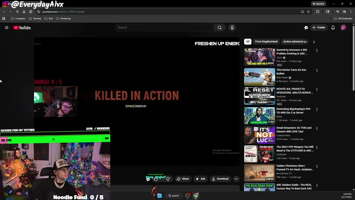
Task: Open options for This Device Turns Air video
Action: point(317,71)
